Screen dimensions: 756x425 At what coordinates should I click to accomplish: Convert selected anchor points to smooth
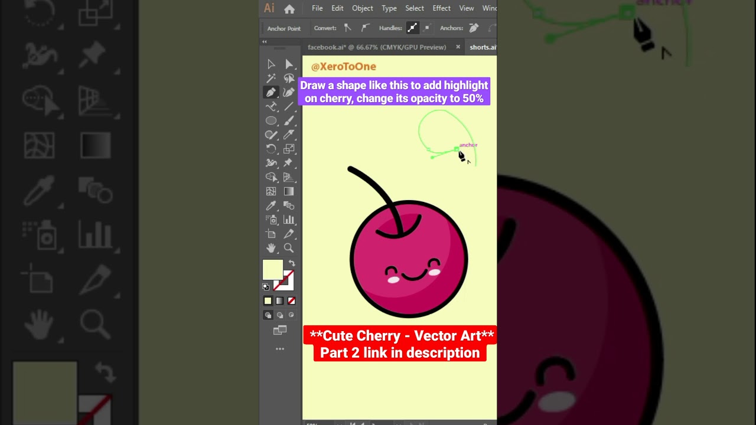click(366, 28)
